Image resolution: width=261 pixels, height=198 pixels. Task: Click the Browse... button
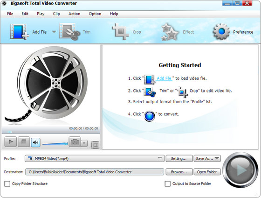(179, 172)
